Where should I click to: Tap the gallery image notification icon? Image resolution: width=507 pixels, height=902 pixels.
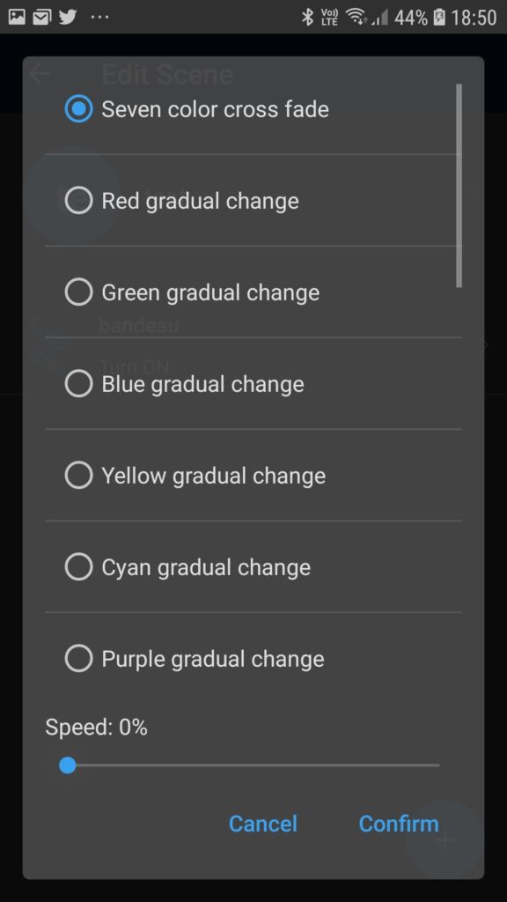[x=18, y=18]
